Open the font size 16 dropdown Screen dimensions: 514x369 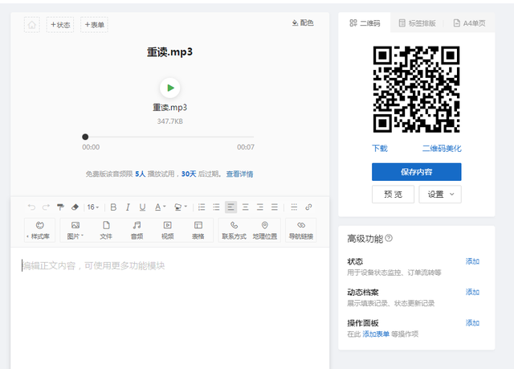pyautogui.click(x=93, y=207)
